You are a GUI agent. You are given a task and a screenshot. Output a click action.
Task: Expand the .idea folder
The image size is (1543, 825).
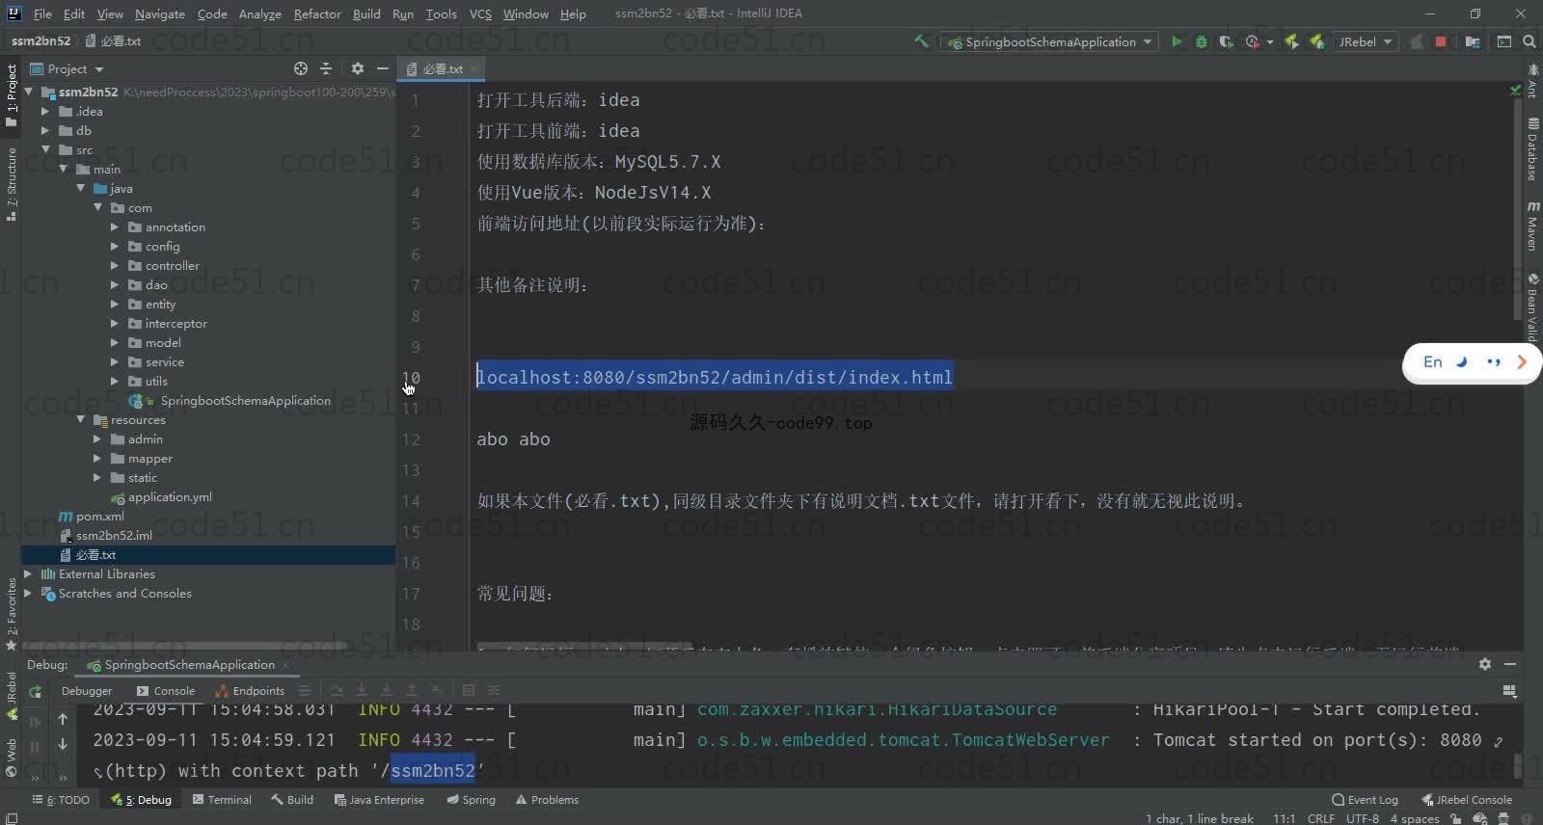pos(45,112)
